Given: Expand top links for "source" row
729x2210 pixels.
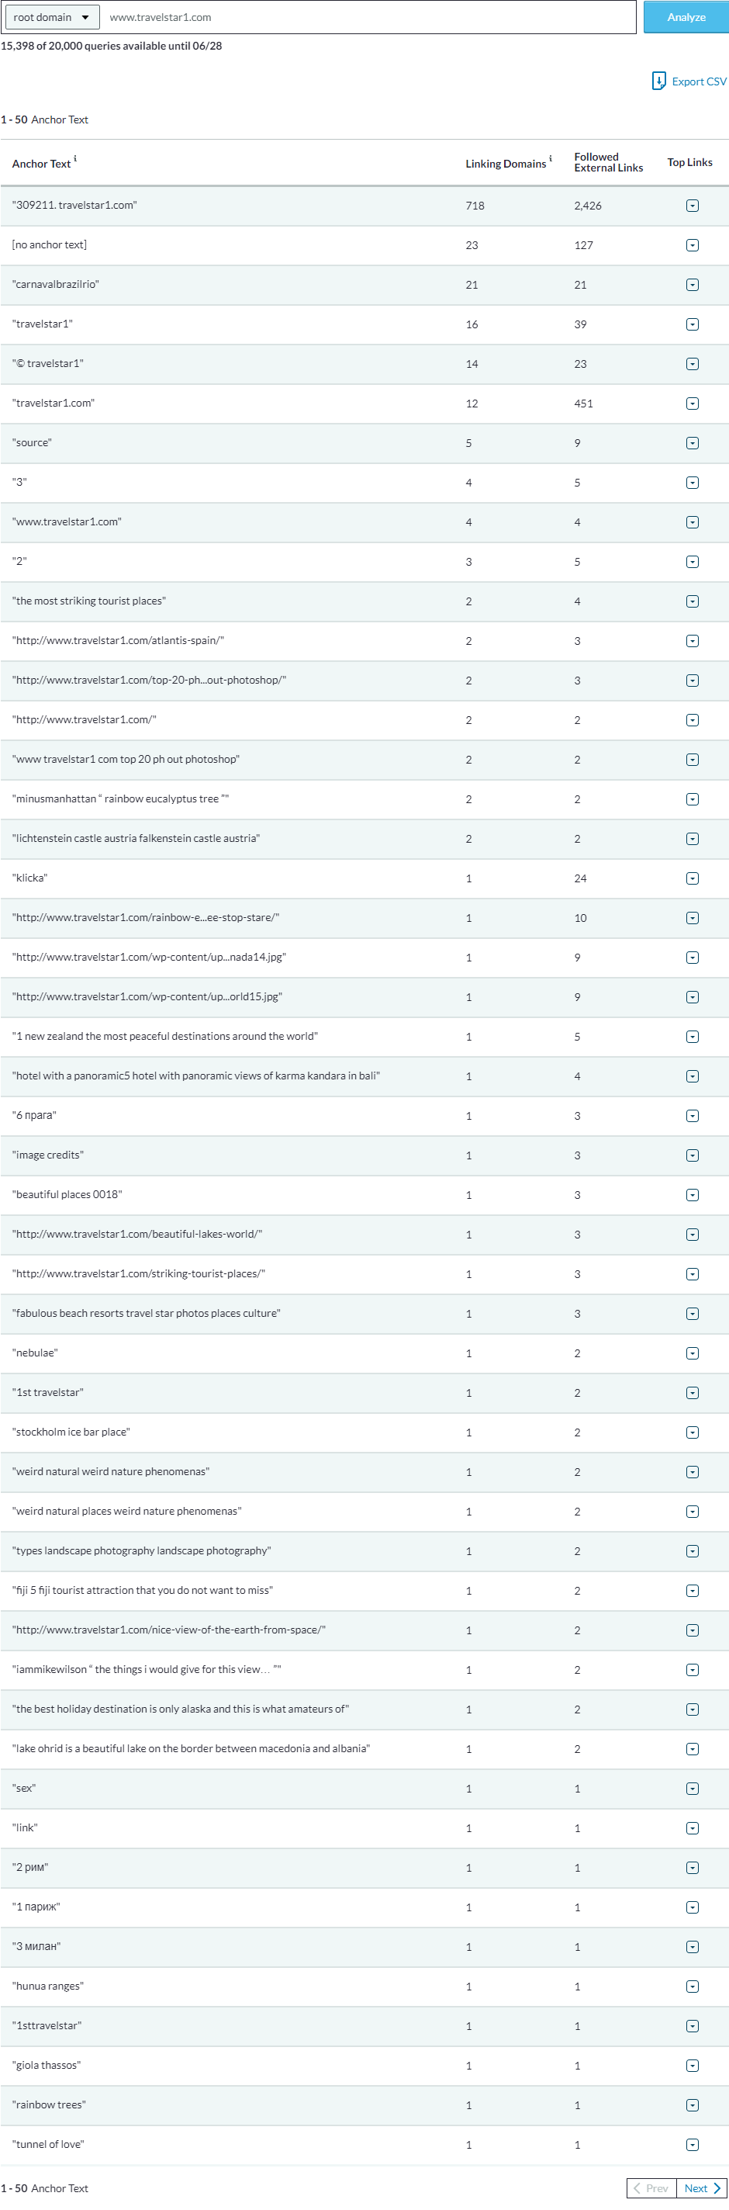Looking at the screenshot, I should [692, 442].
